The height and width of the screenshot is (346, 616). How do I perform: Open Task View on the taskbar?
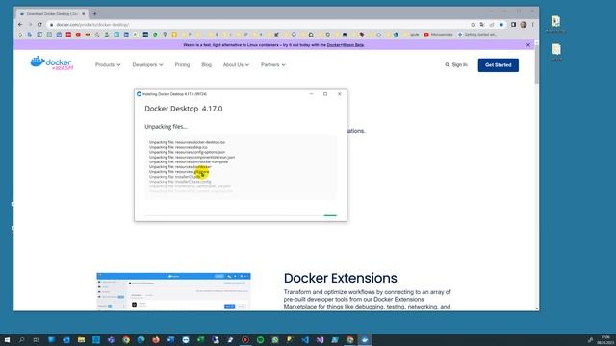36,340
